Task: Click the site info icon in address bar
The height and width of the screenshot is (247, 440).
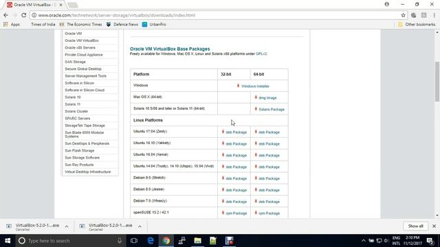Action: [x=34, y=15]
